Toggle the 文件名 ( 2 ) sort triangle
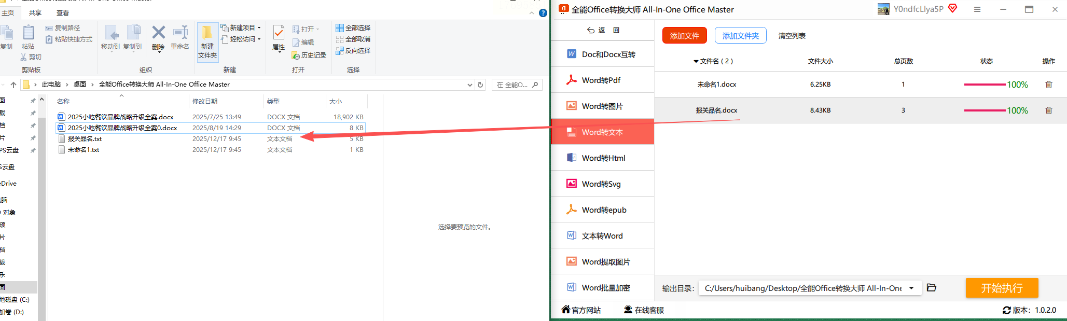Image resolution: width=1067 pixels, height=321 pixels. pos(696,61)
